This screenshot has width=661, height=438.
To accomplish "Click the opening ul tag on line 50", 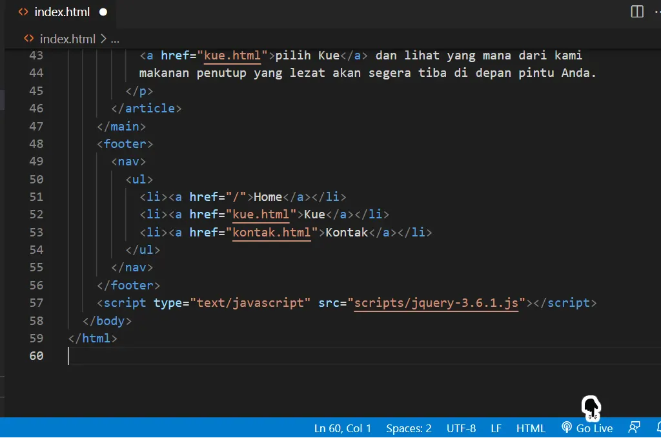I will [x=139, y=180].
